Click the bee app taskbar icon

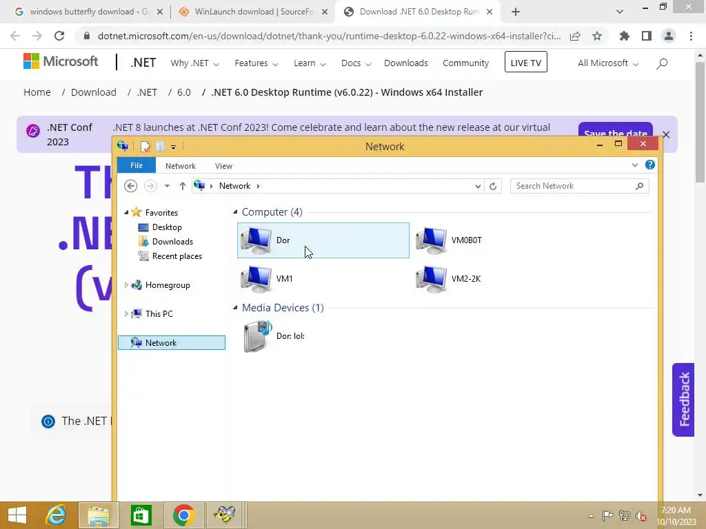point(224,515)
